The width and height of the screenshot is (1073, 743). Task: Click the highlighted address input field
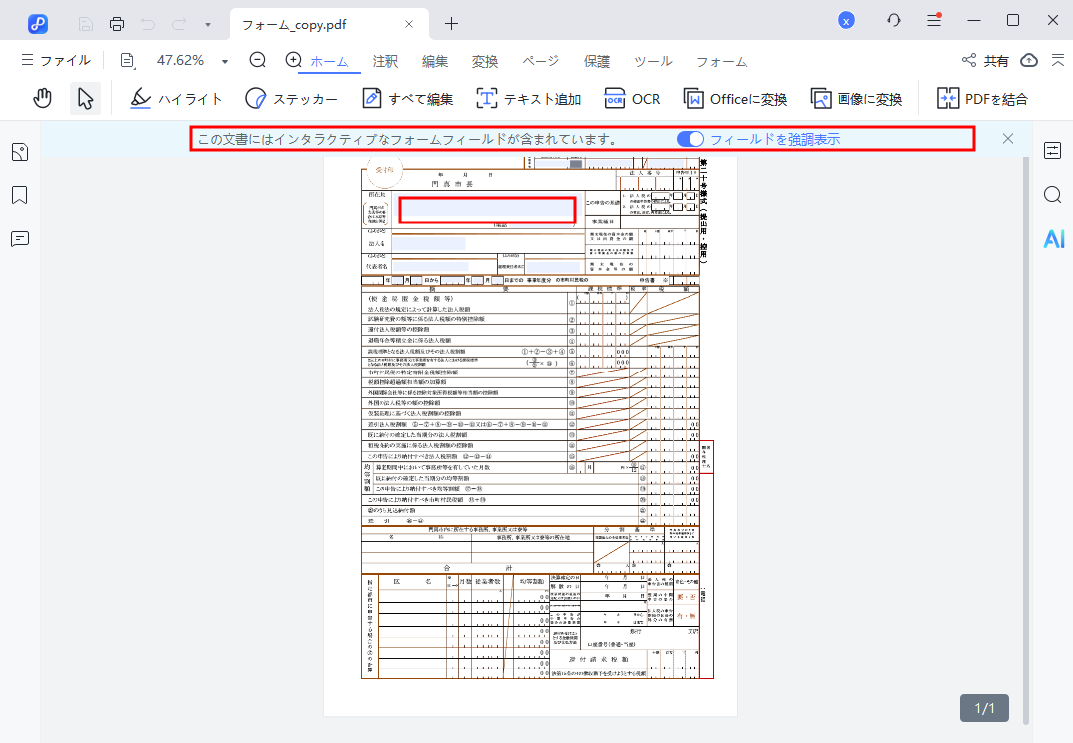pyautogui.click(x=487, y=209)
